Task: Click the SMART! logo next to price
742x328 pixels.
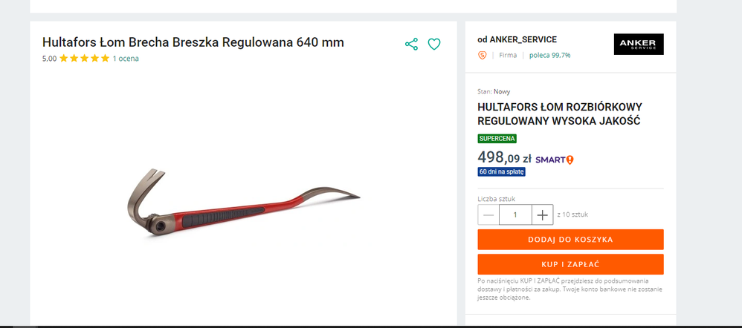Action: 555,160
